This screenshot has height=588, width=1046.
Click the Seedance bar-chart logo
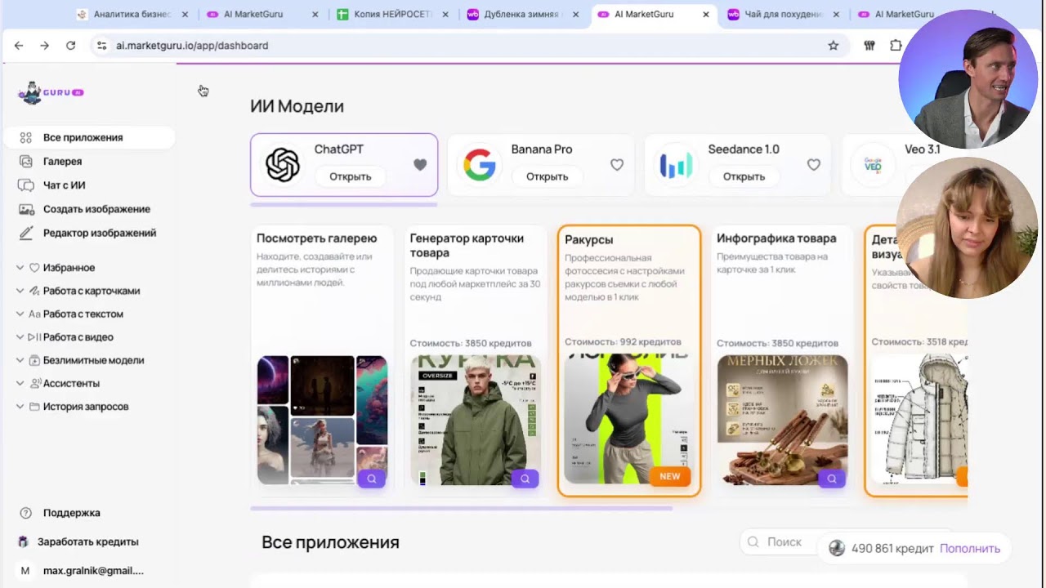[x=677, y=165]
